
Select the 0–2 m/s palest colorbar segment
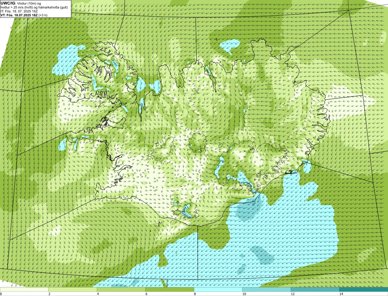click(x=24, y=289)
